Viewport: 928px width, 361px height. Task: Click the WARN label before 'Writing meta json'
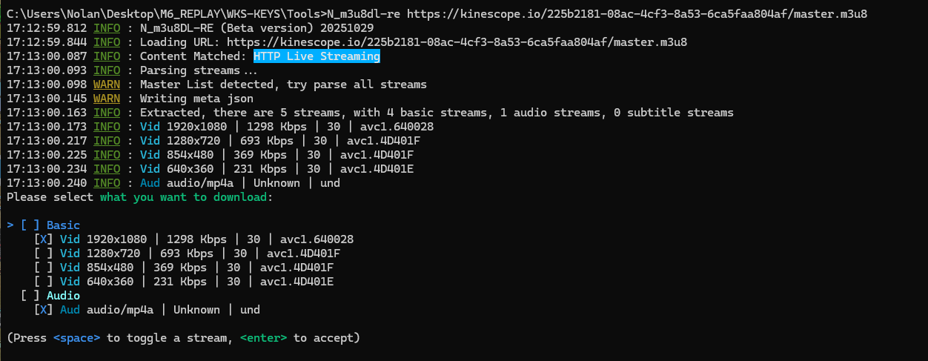pos(107,99)
